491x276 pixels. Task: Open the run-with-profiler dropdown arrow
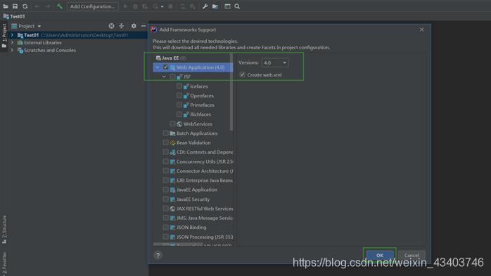coord(162,6)
